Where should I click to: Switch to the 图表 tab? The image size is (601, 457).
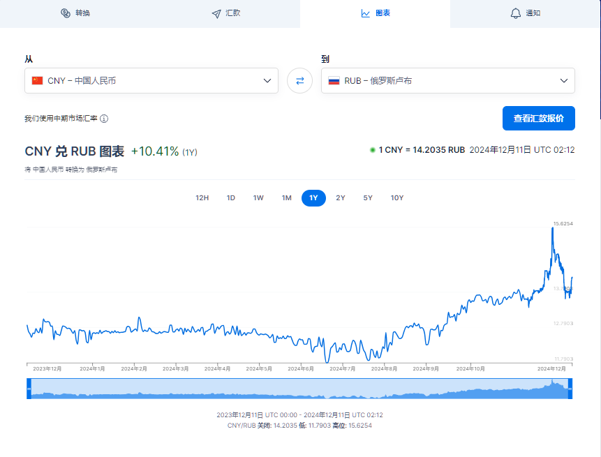pyautogui.click(x=376, y=13)
